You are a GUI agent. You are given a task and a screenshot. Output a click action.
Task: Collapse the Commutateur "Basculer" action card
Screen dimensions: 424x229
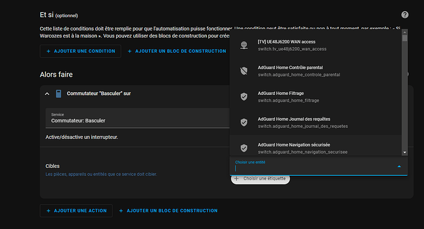[47, 94]
